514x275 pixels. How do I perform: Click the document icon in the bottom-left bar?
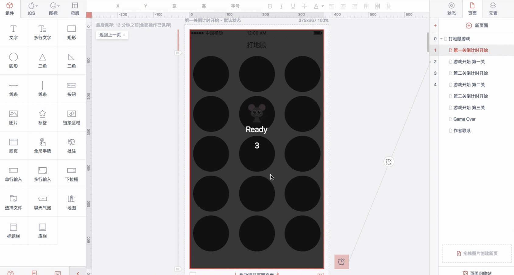(34, 273)
